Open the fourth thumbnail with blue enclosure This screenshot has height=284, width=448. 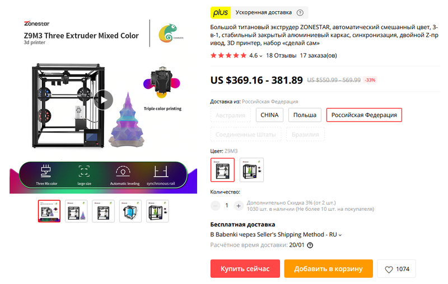[130, 211]
